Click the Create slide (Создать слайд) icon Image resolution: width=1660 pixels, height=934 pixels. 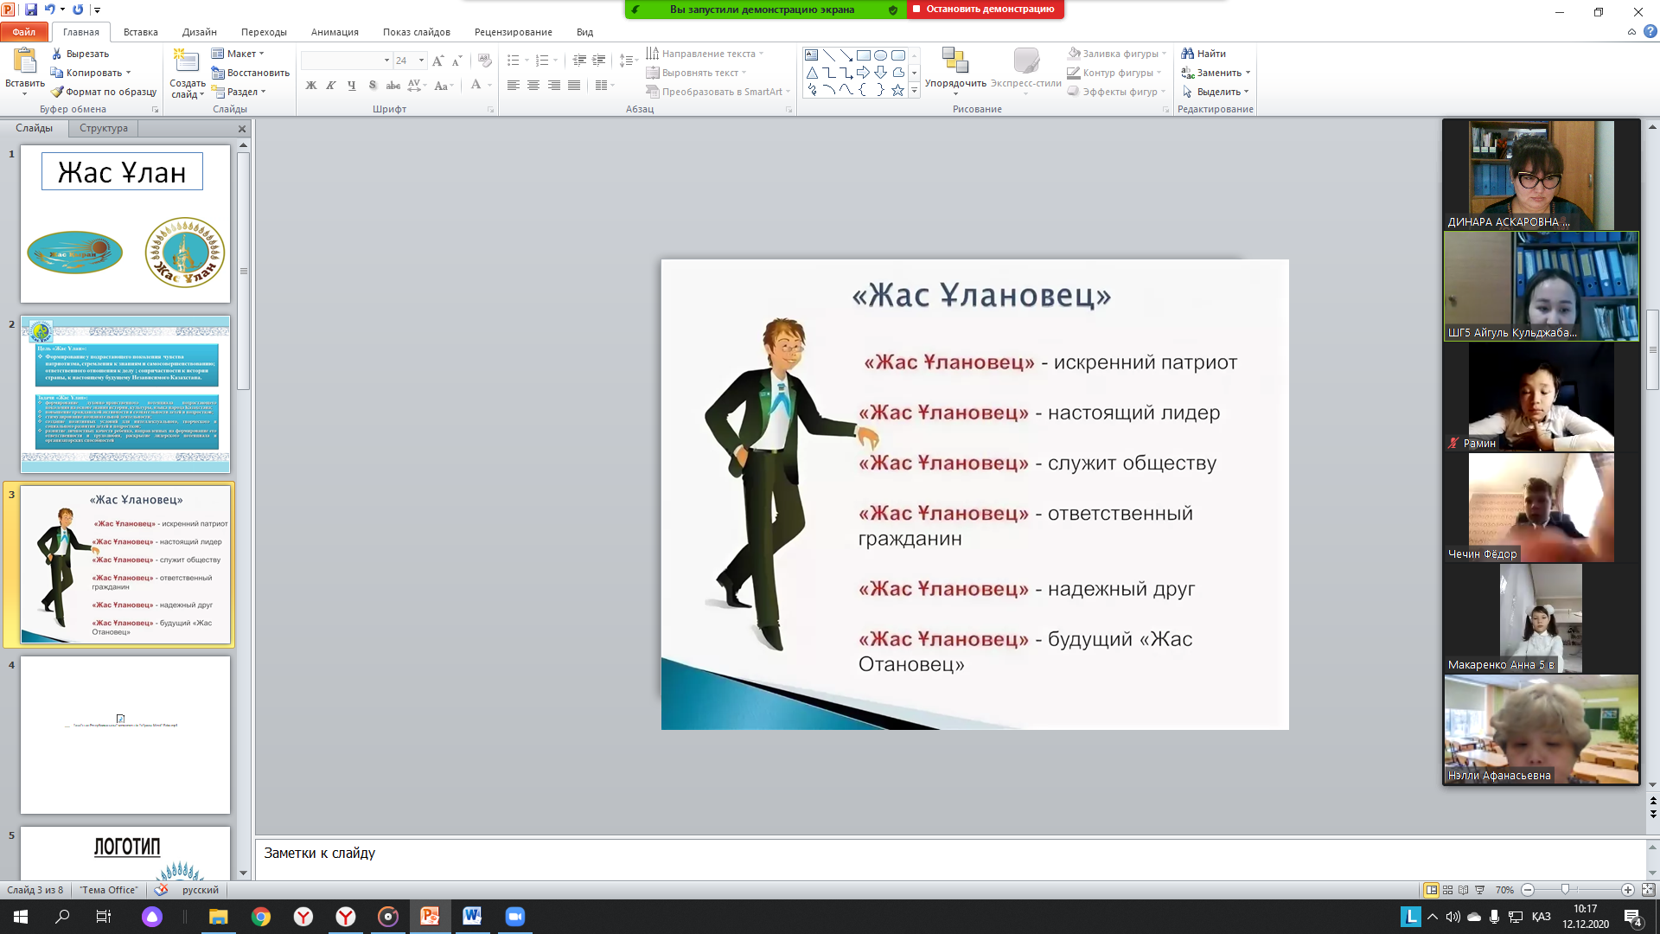pos(186,61)
